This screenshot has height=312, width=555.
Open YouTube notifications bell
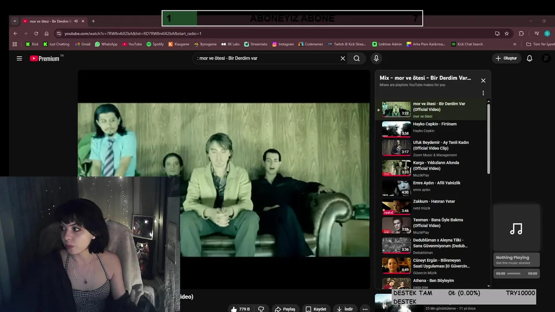[x=529, y=58]
